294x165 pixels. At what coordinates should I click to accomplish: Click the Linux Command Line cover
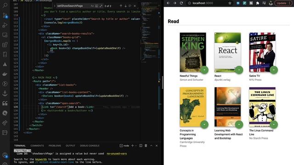point(262,107)
